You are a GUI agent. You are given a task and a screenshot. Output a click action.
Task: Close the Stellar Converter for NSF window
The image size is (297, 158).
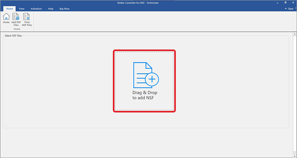pos(293,3)
